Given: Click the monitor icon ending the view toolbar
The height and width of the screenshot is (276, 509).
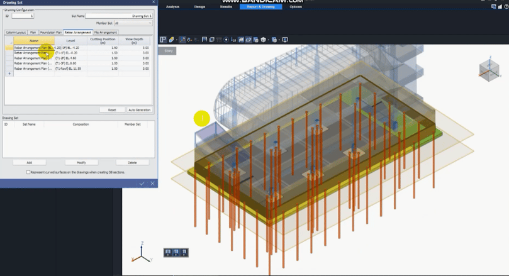Looking at the screenshot, I should click(x=285, y=40).
